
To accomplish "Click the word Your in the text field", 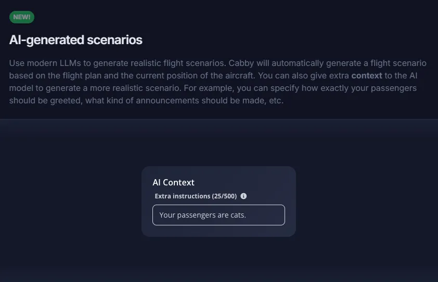I will point(168,215).
